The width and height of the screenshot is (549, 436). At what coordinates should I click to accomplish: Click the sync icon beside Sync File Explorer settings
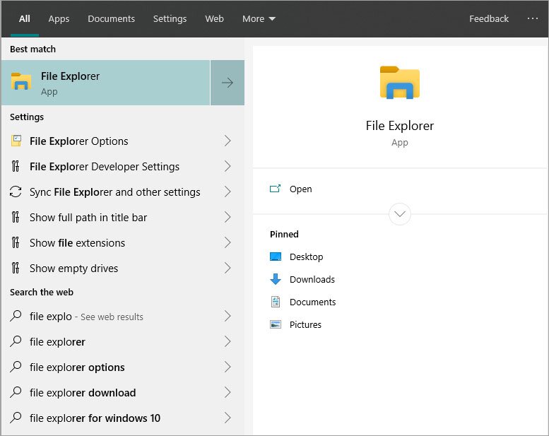16,192
